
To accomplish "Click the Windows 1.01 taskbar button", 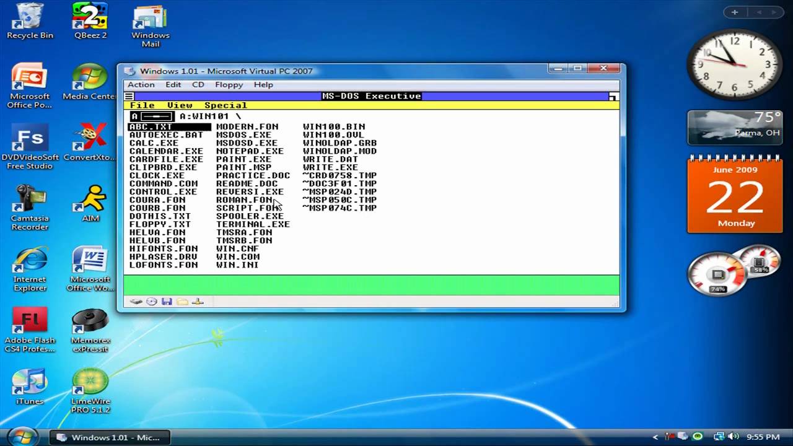I will click(109, 437).
